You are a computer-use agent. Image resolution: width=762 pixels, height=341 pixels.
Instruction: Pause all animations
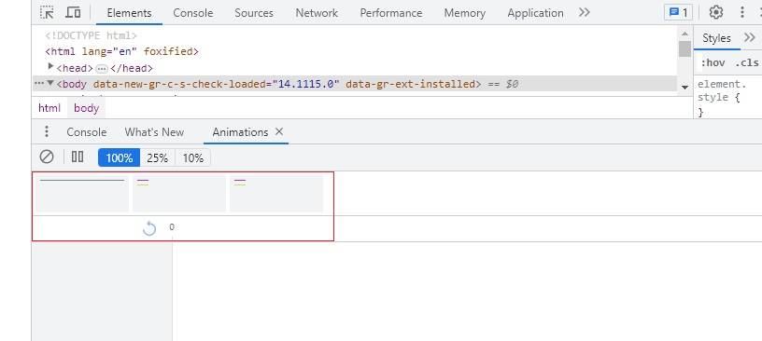pos(78,157)
